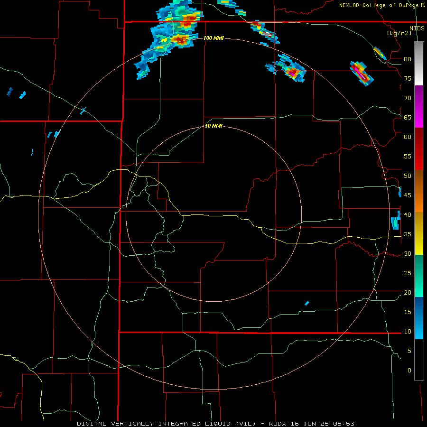Click the '50 NMI' range ring label
Screen dimensions: 427x427
point(213,126)
